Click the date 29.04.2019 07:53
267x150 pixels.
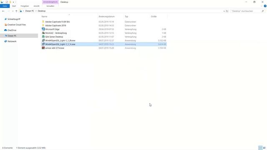pos(106,29)
